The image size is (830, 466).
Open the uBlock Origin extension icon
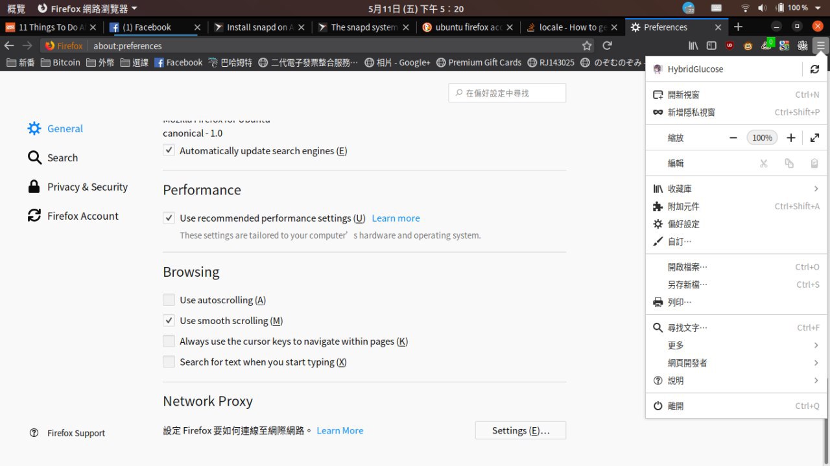click(x=730, y=46)
